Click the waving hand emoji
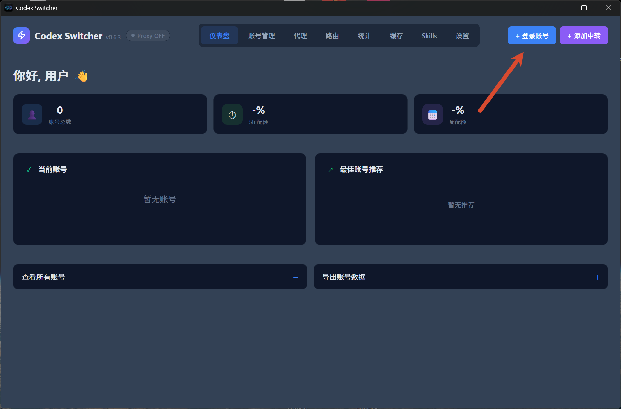The width and height of the screenshot is (621, 409). (x=82, y=76)
